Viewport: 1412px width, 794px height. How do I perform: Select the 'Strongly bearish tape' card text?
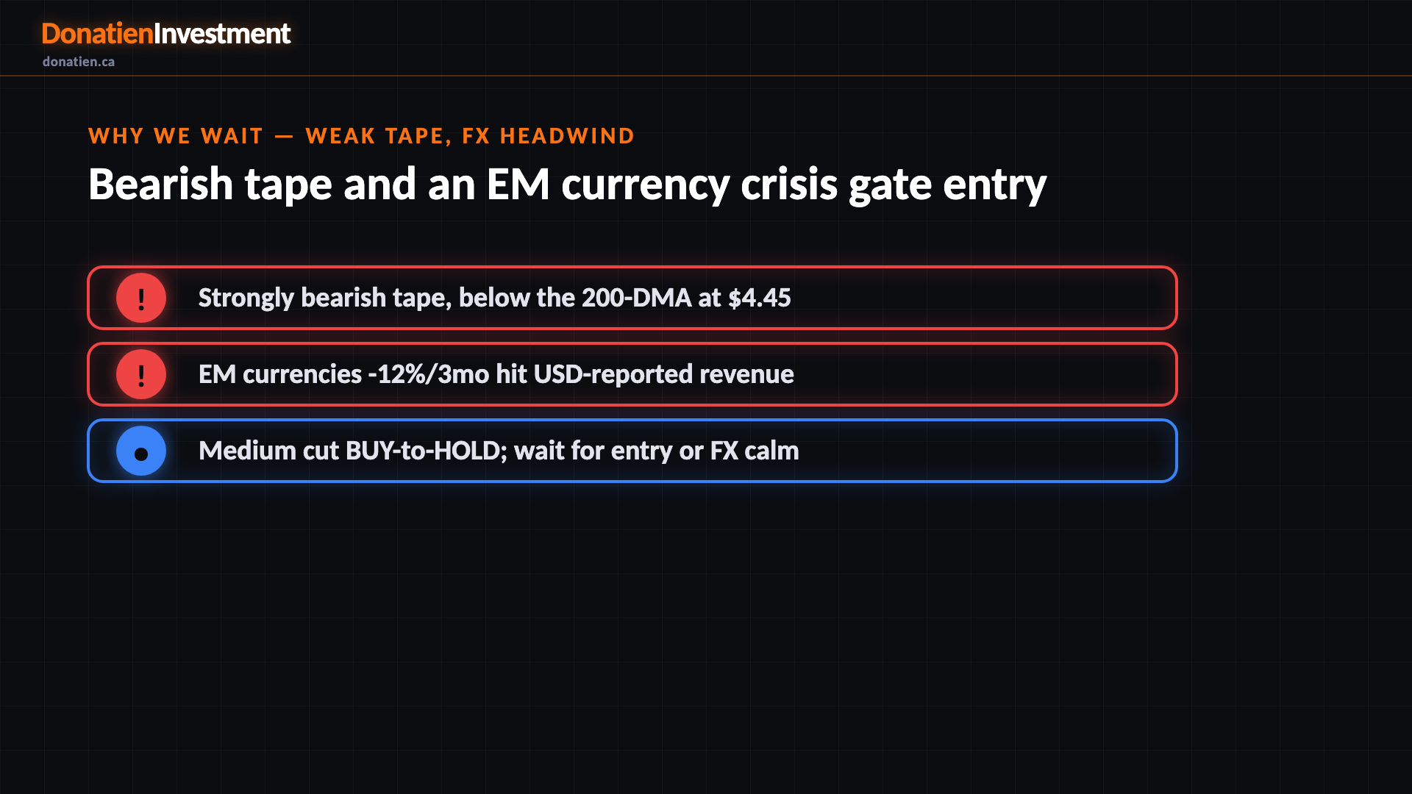[494, 298]
